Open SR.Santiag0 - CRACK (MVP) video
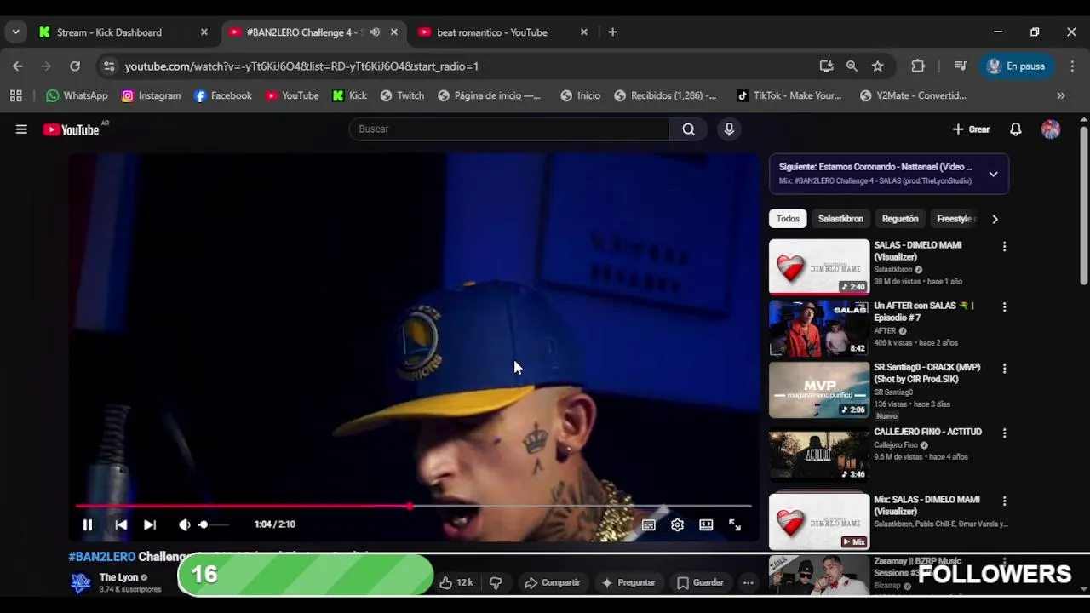The width and height of the screenshot is (1090, 613). [x=819, y=390]
